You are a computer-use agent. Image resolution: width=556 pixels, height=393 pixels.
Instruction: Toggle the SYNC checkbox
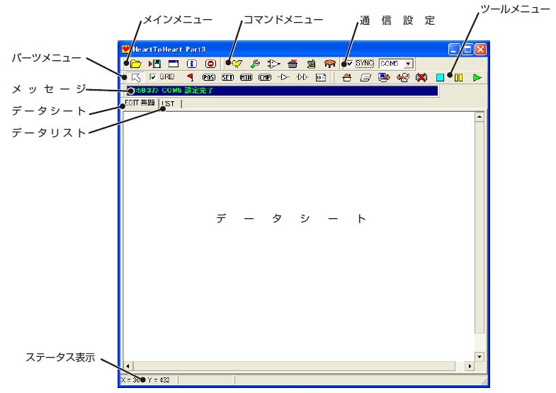tap(349, 64)
